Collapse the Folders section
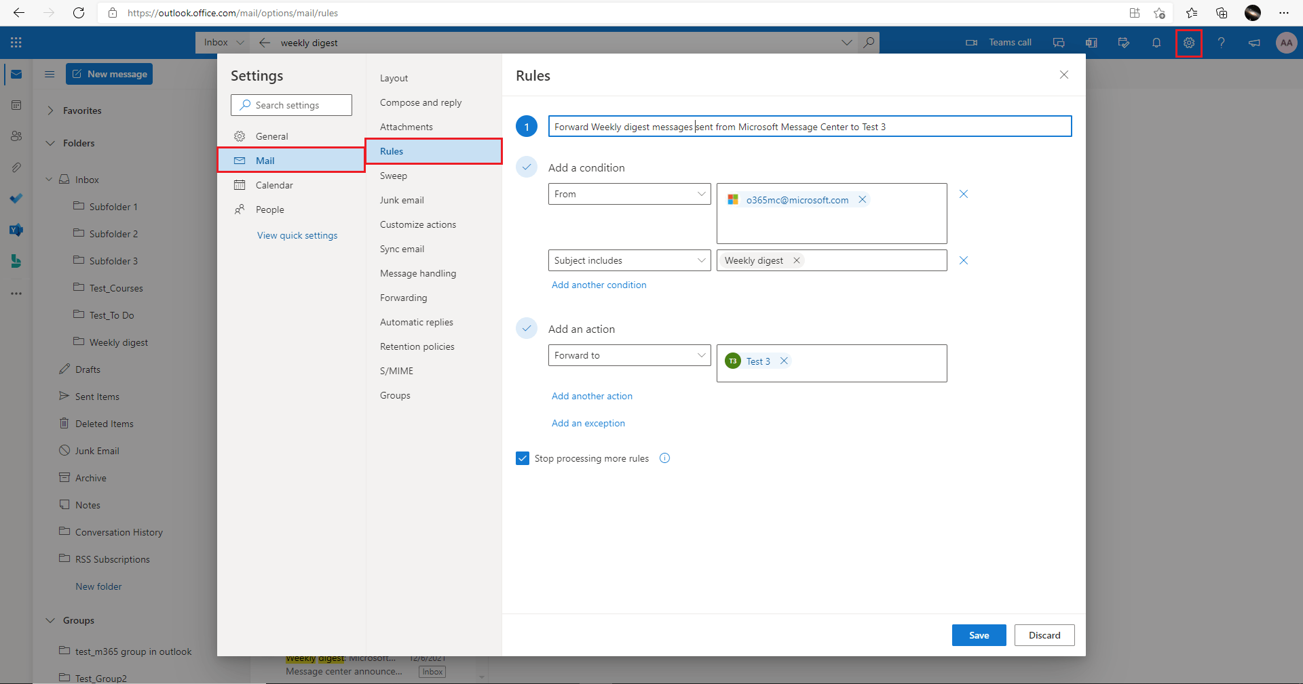The image size is (1303, 684). coord(50,143)
